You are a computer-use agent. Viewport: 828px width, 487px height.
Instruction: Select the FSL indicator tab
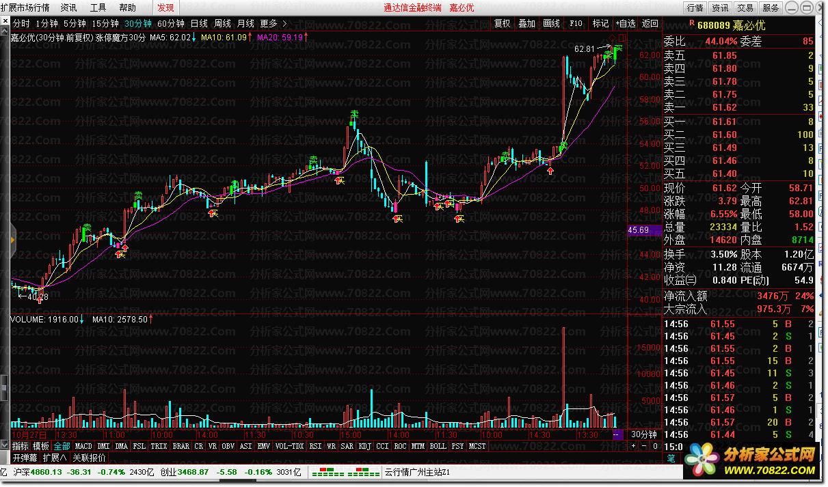(x=139, y=446)
